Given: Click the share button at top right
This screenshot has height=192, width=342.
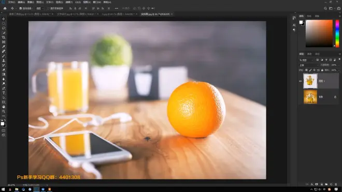Looking at the screenshot, I should point(339,8).
